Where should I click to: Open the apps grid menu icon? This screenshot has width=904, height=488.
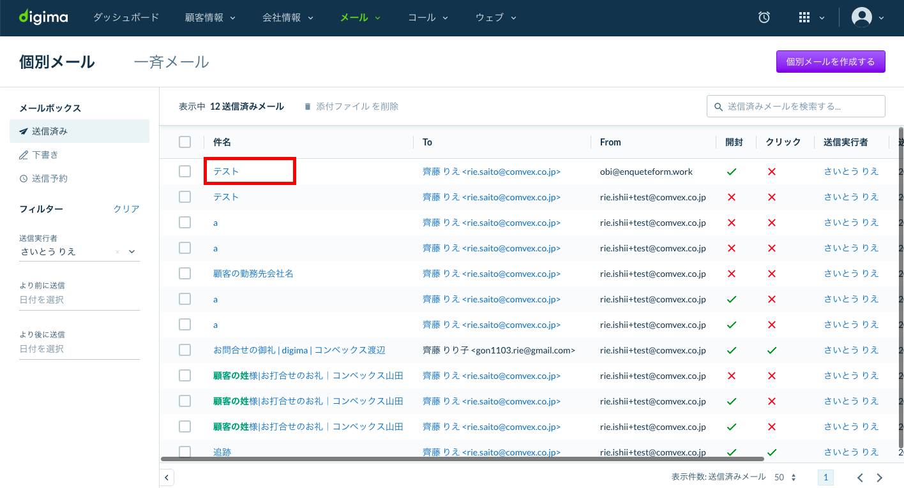click(x=804, y=18)
